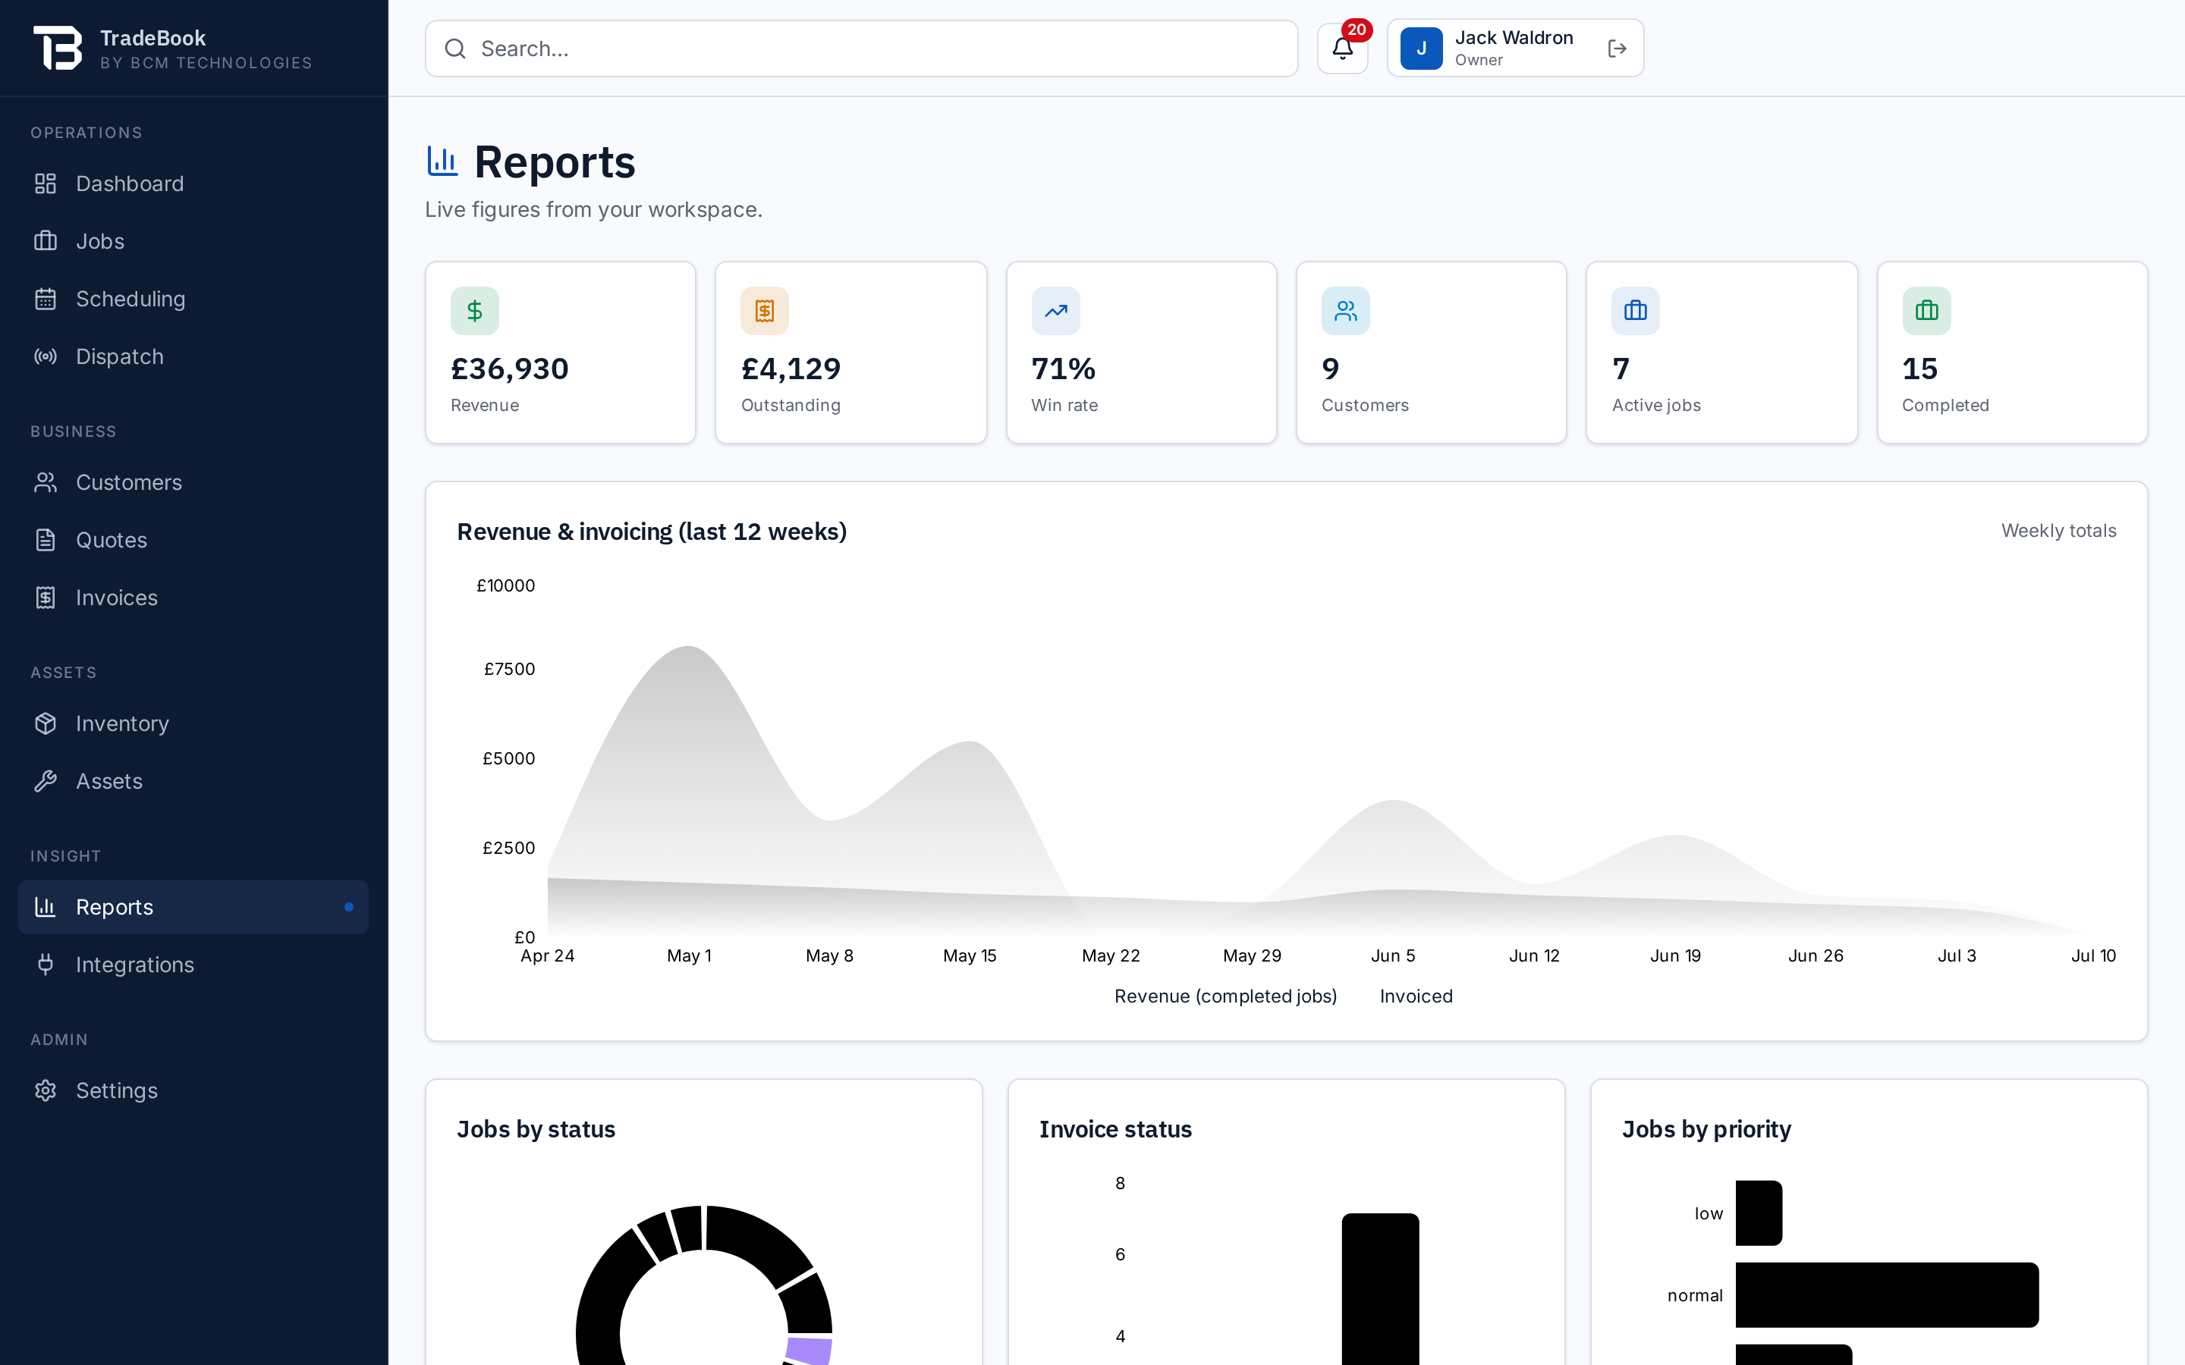Screen dimensions: 2185x1365
Task: Click the Inventory box icon
Action: pyautogui.click(x=46, y=723)
